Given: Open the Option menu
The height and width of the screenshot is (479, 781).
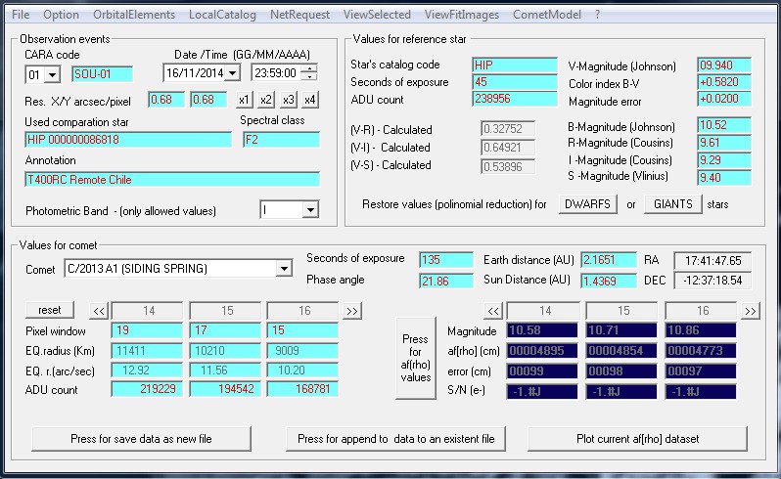Looking at the screenshot, I should click(61, 15).
